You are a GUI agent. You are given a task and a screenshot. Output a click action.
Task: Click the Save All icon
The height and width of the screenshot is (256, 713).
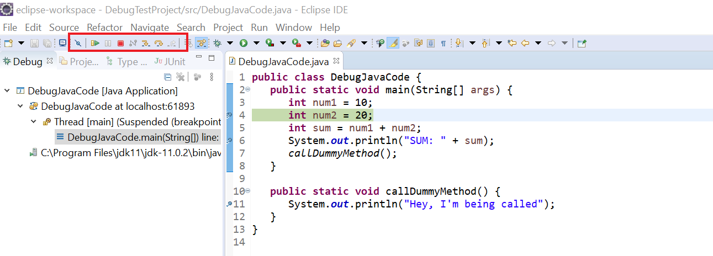(47, 42)
